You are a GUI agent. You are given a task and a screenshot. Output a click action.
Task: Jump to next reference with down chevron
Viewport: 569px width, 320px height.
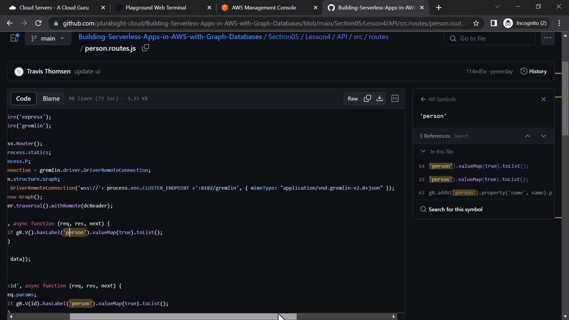pos(543,136)
